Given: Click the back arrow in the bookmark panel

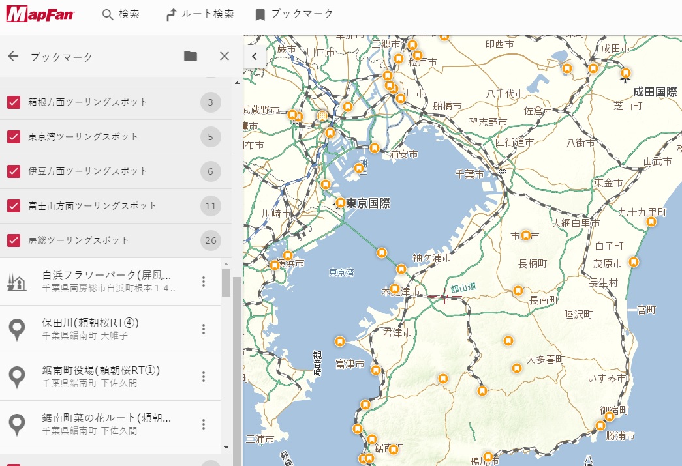Looking at the screenshot, I should (x=14, y=56).
